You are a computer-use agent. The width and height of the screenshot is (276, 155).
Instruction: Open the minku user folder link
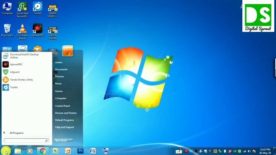pos(59,62)
